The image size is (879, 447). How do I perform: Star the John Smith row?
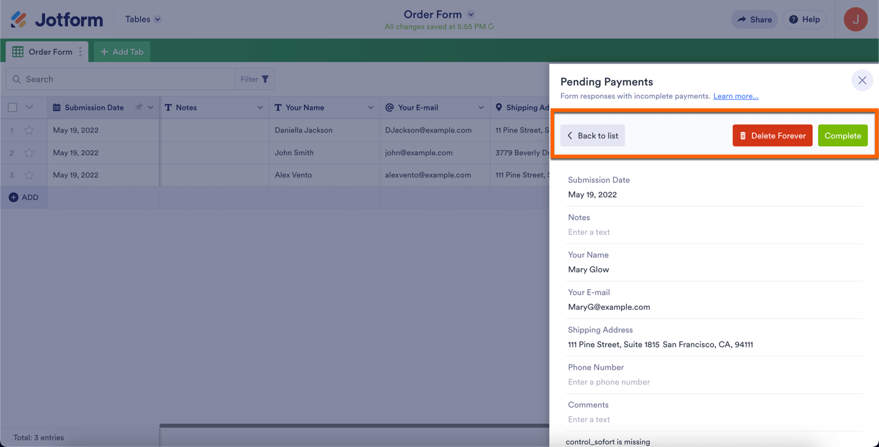(29, 152)
